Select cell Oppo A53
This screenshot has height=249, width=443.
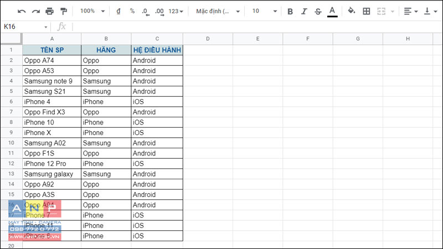[52, 71]
